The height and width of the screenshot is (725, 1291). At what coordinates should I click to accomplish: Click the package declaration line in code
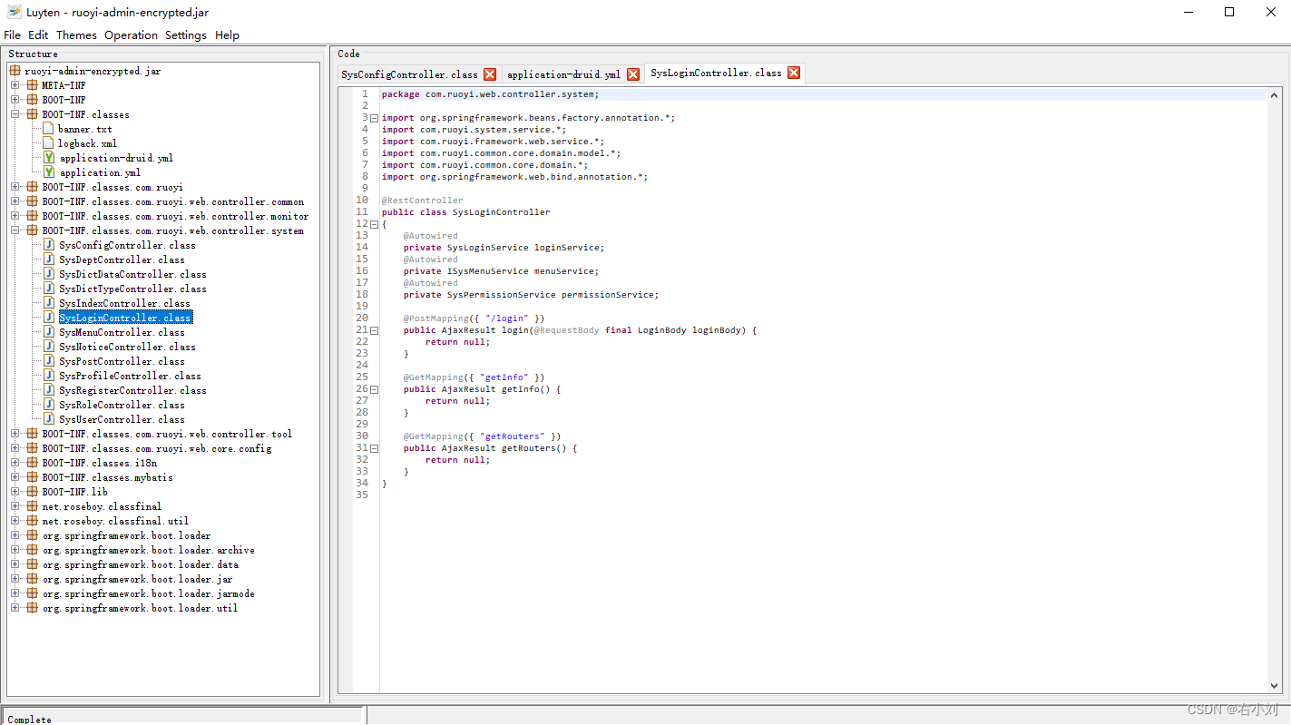(x=490, y=94)
